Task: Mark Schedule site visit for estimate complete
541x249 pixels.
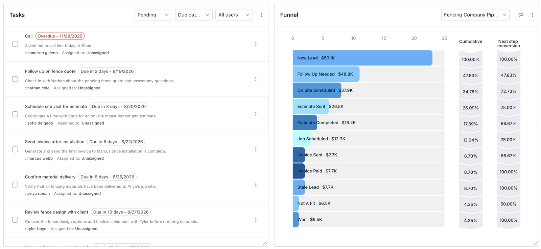Action: pyautogui.click(x=15, y=114)
